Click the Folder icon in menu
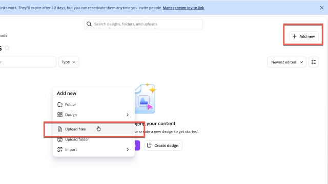The image size is (328, 184). click(60, 104)
